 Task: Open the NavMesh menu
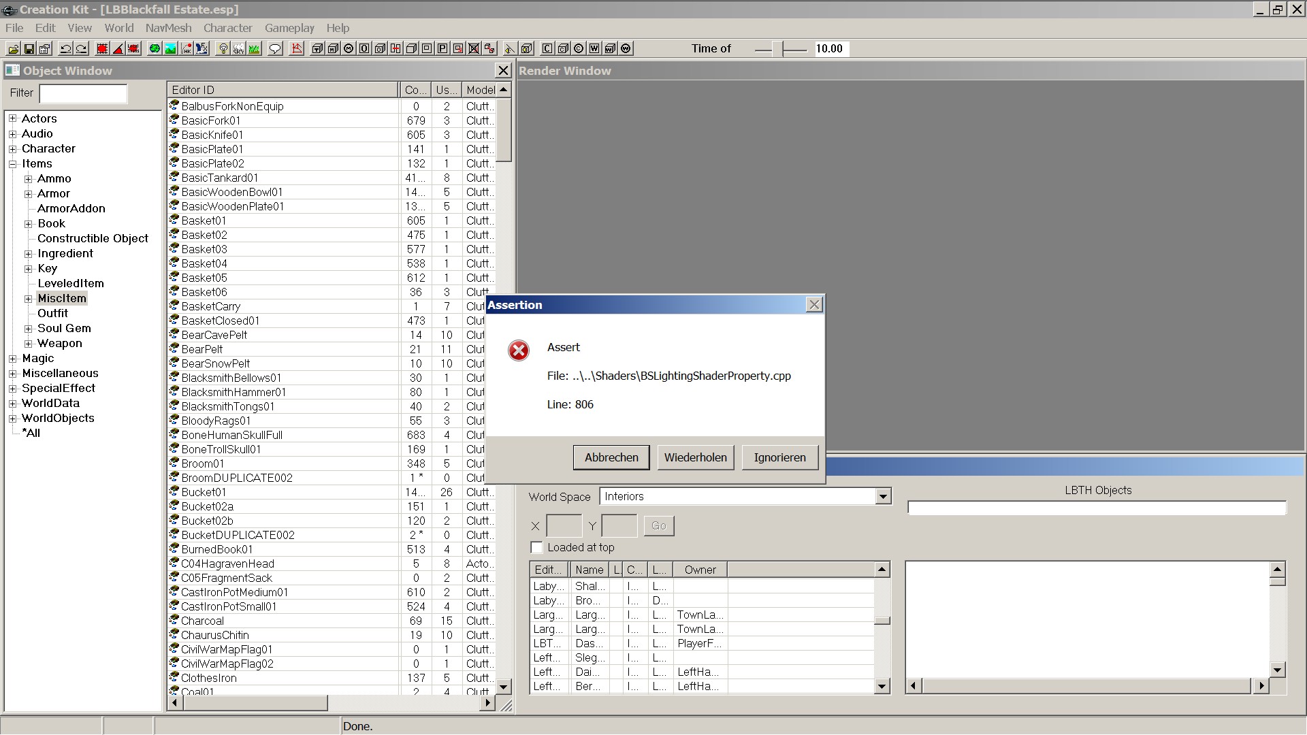[x=168, y=28]
